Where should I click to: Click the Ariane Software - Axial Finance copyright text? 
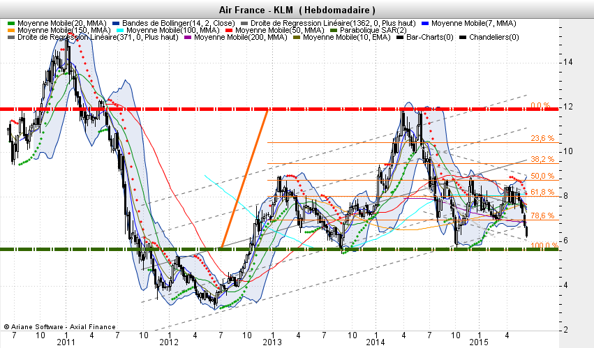(x=59, y=327)
